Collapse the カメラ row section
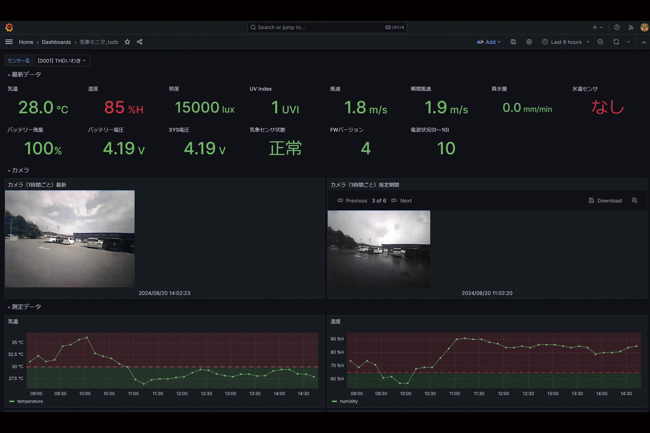650x433 pixels. pos(19,170)
